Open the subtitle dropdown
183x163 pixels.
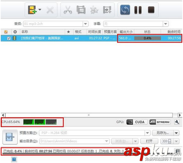[x=166, y=24]
